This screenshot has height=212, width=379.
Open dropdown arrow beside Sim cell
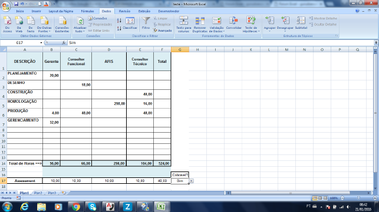click(191, 181)
